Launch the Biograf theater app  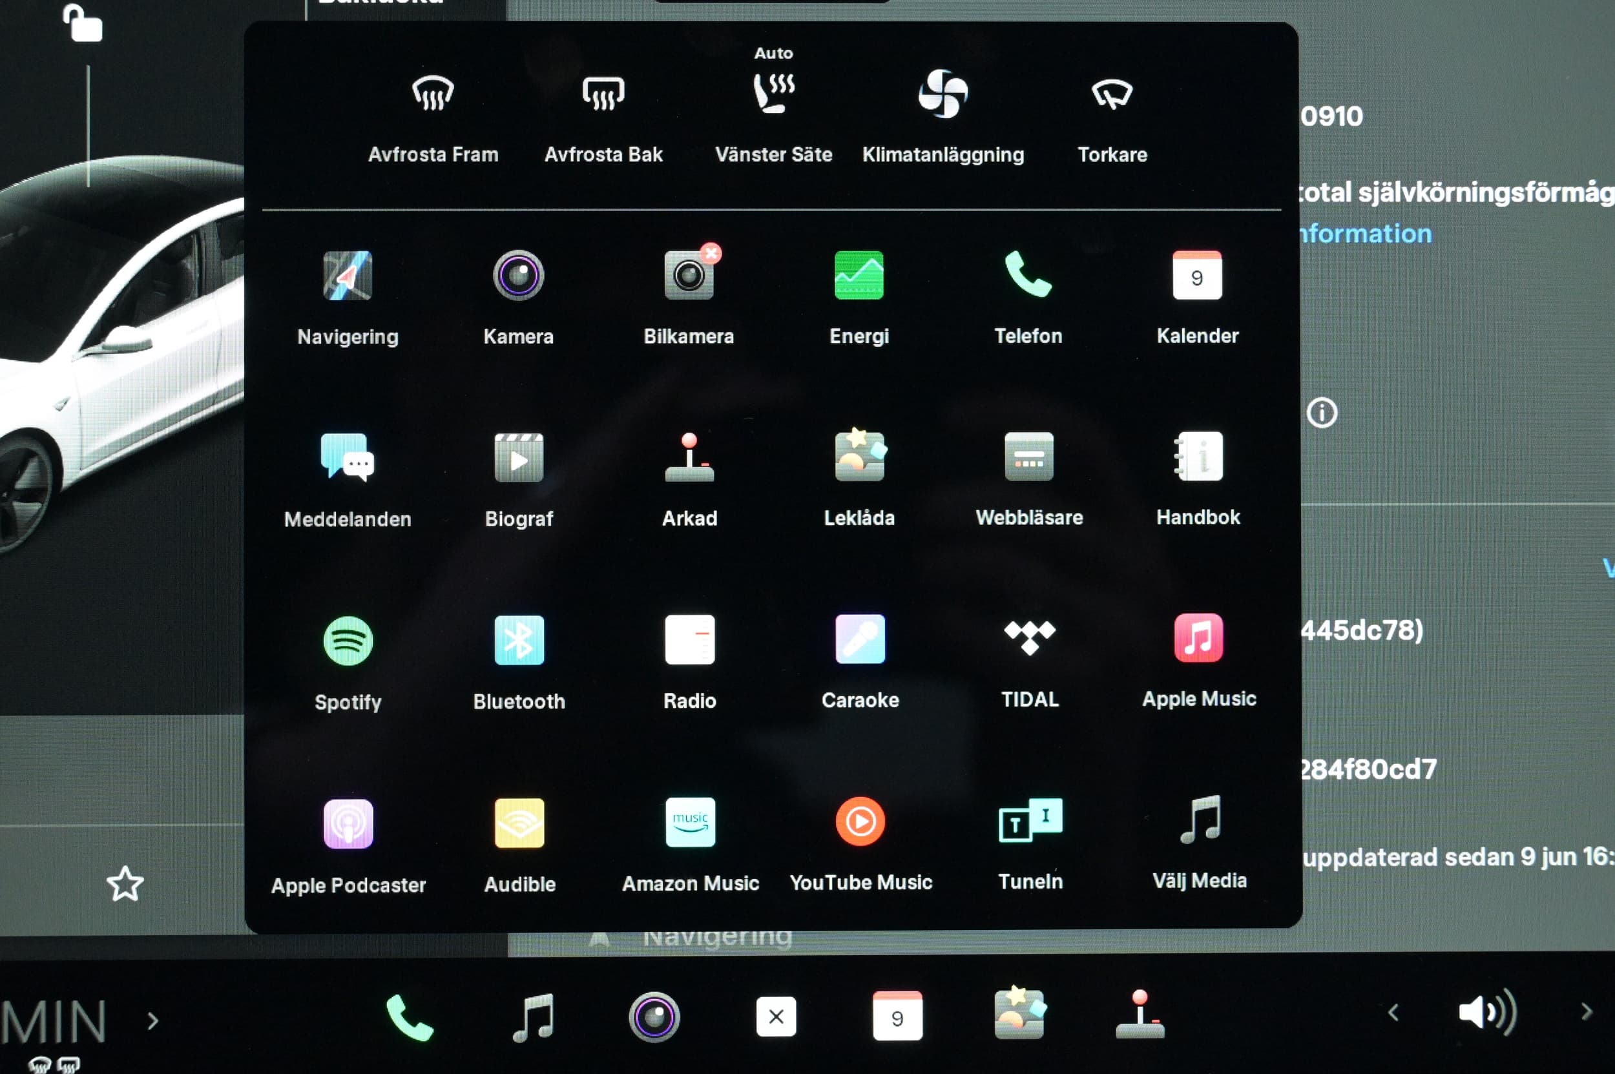tap(519, 457)
